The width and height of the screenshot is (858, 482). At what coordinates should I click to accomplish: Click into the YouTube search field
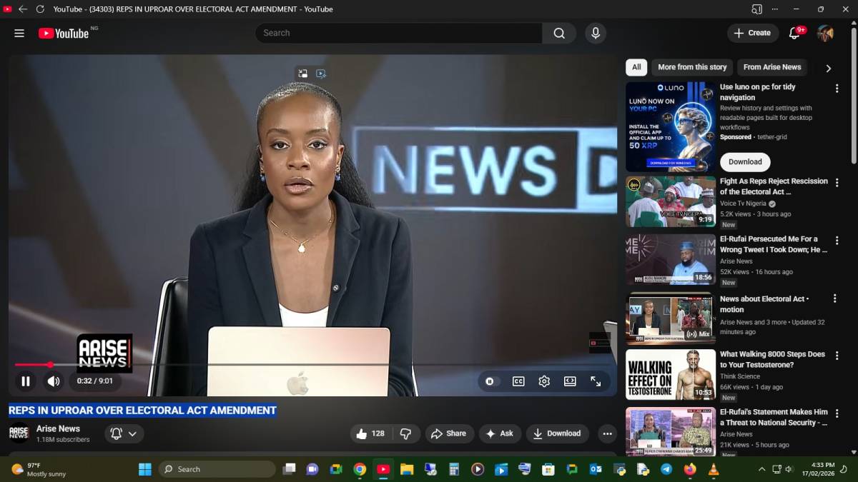398,33
